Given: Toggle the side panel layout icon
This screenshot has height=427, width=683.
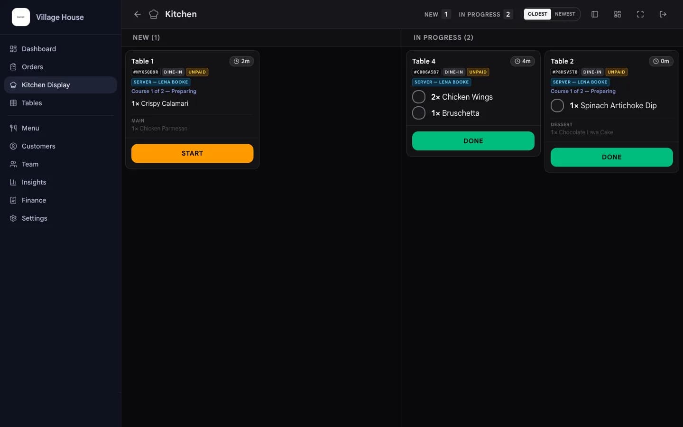Looking at the screenshot, I should point(595,14).
